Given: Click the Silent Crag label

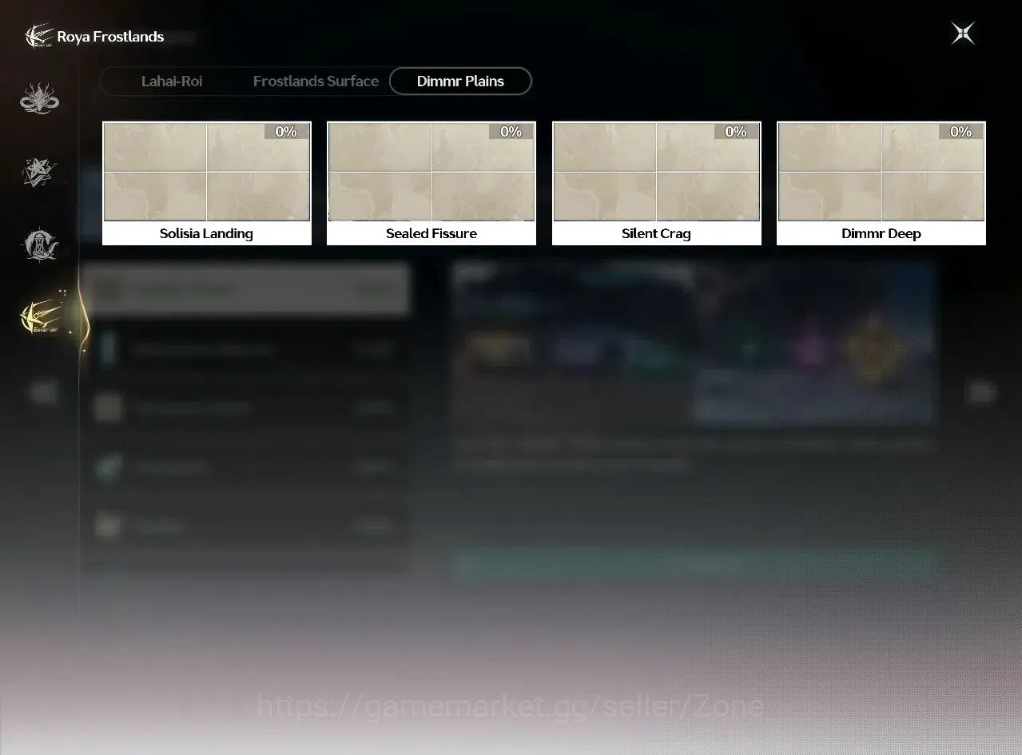Looking at the screenshot, I should coord(656,233).
